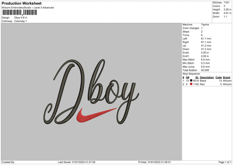233x165 pixels.
Task: Select the Stops row
Action: point(193,32)
